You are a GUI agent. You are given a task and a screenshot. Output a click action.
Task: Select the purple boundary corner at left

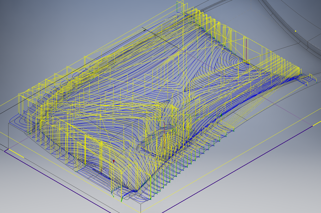click(5, 151)
